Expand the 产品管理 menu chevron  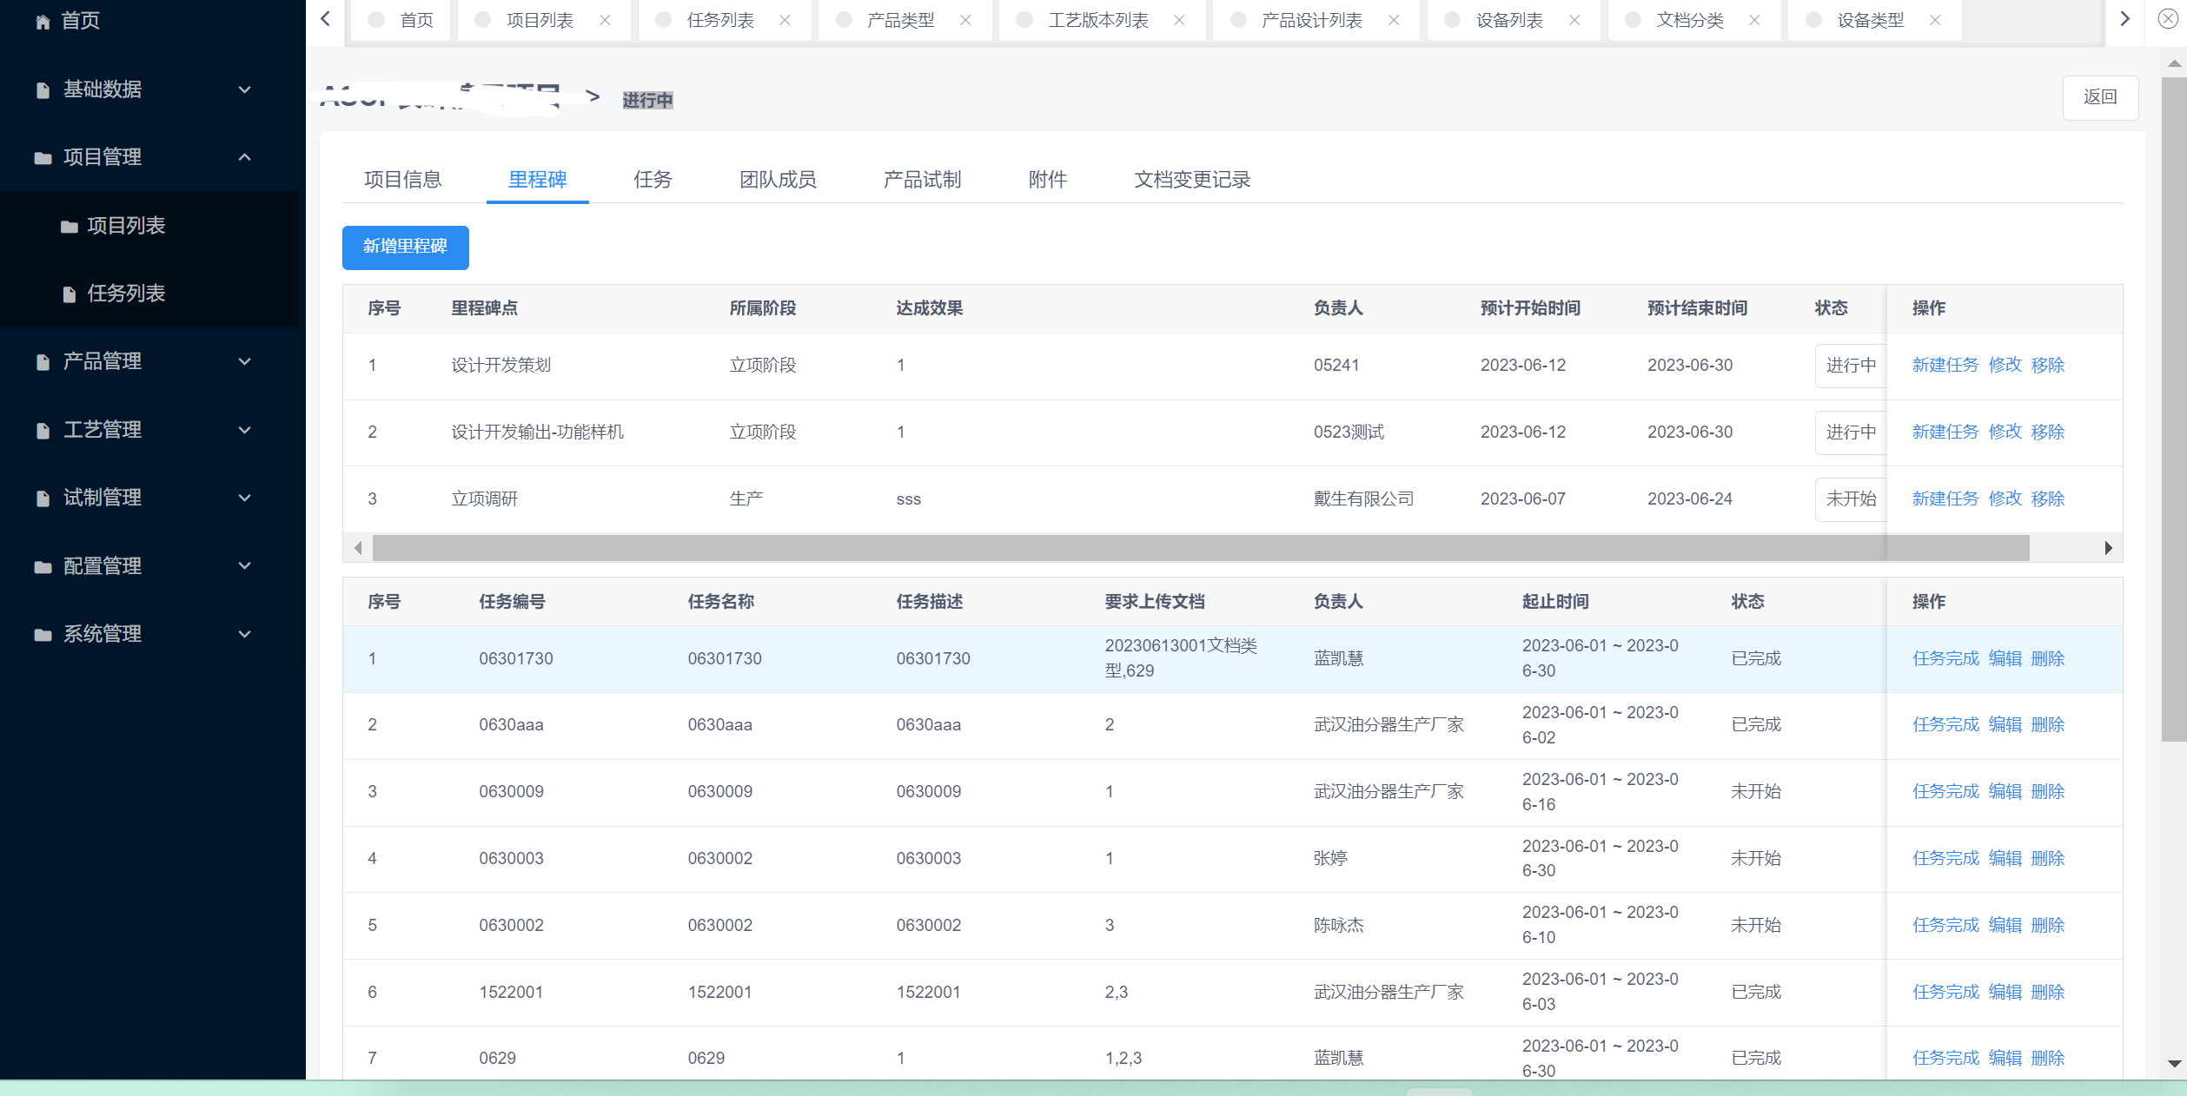245,361
